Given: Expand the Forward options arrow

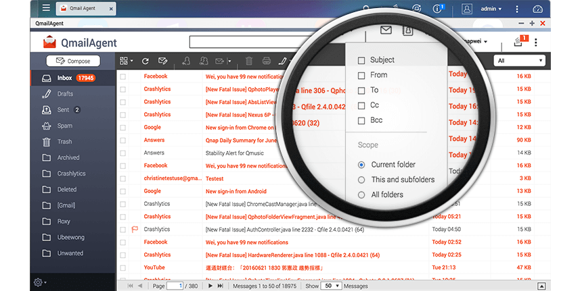Looking at the screenshot, I should [230, 61].
